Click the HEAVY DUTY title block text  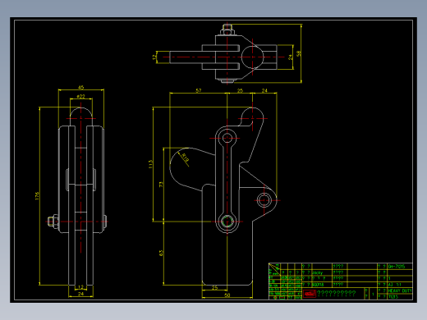tap(400, 290)
